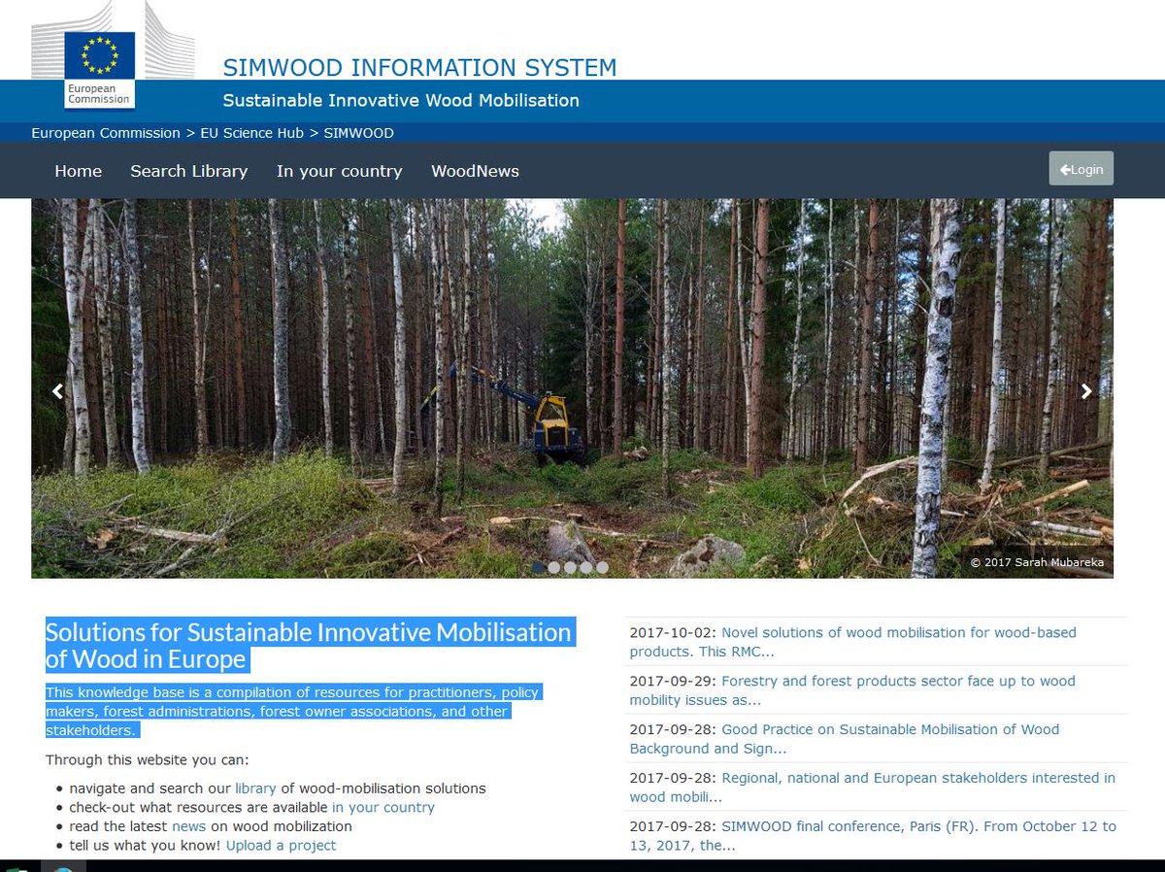Click the 2017-10-02 news date
Image resolution: width=1165 pixels, height=872 pixels.
(673, 632)
